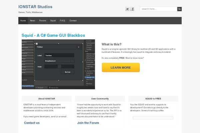Image resolution: width=200 pixels, height=133 pixels.
Task: Submit search with the Go button
Action: point(179,9)
